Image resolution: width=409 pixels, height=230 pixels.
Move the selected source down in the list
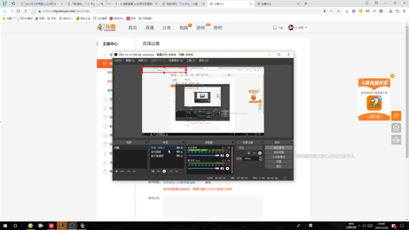tap(176, 171)
